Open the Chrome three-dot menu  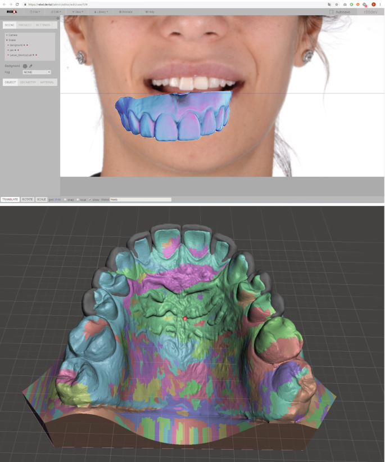click(381, 4)
